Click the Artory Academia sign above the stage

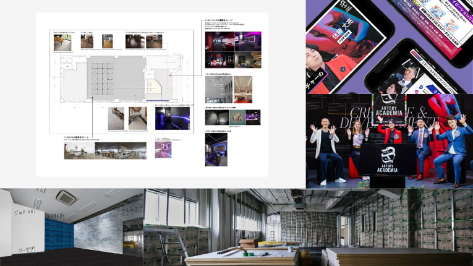388,109
